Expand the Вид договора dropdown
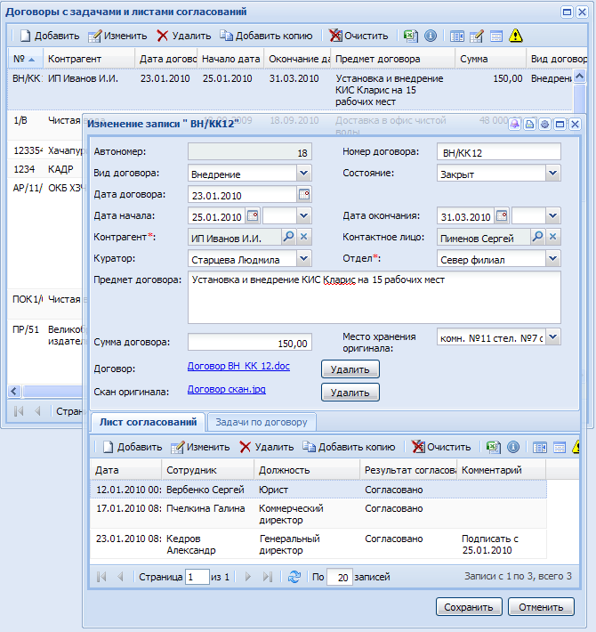Image resolution: width=596 pixels, height=632 pixels. [304, 173]
